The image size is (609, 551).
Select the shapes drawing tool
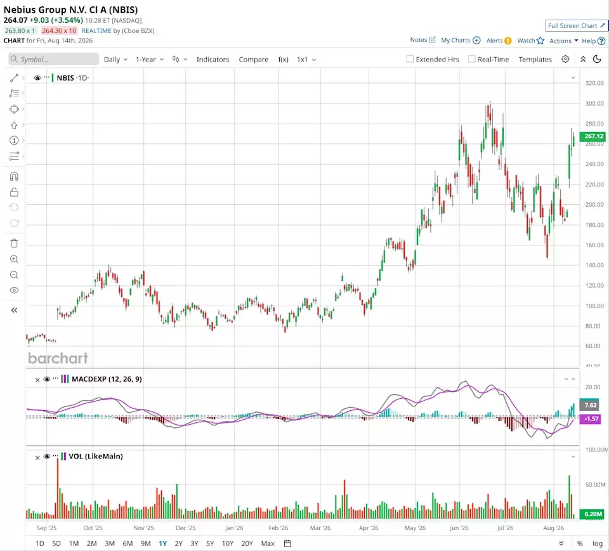tap(14, 109)
